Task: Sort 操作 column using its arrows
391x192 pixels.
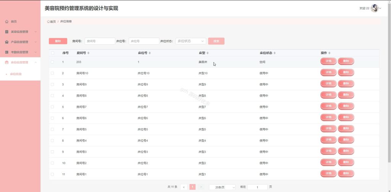Action: (330, 53)
